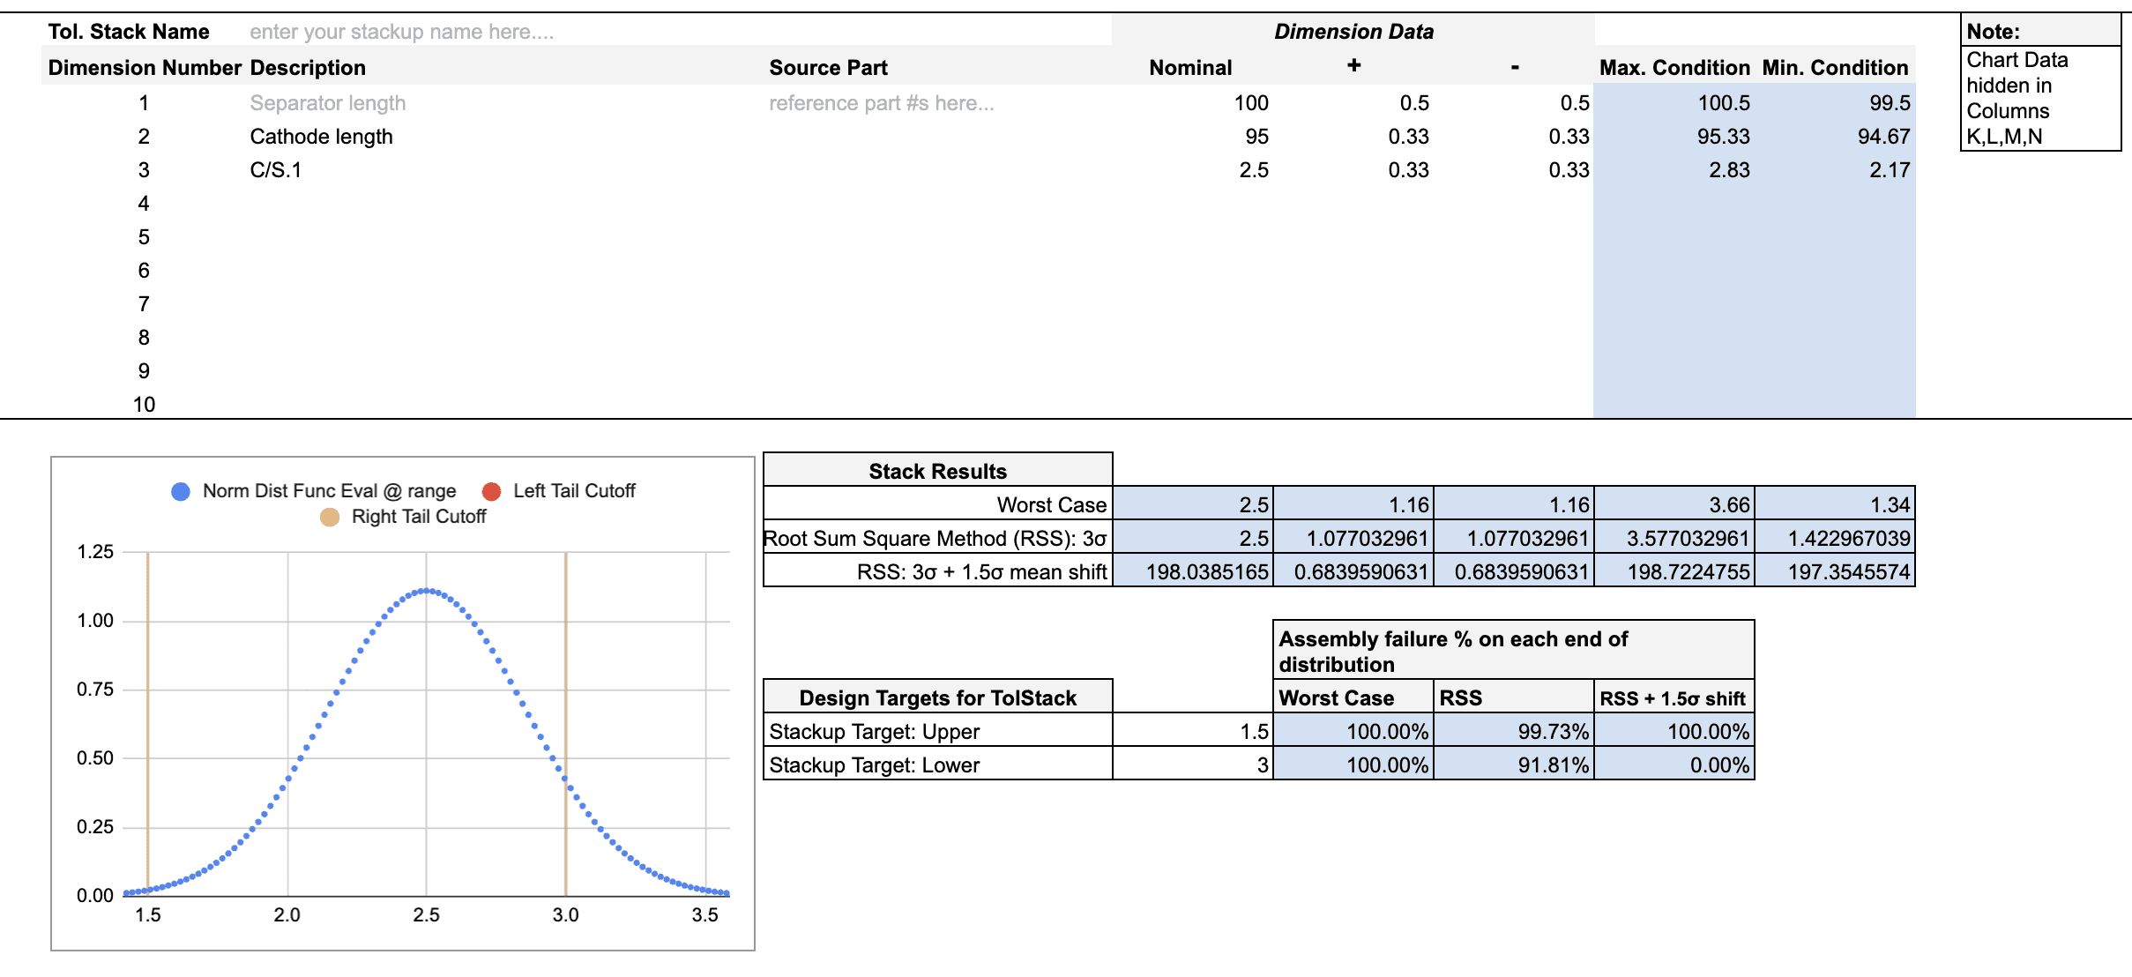Click the red Left Tail Cutoff legend dot
This screenshot has width=2132, height=977.
click(492, 491)
